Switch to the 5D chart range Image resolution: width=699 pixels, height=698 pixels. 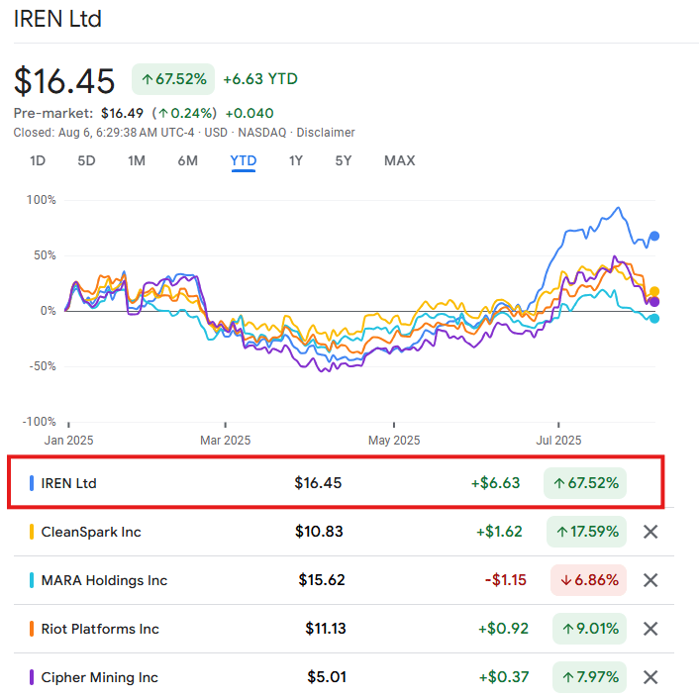pyautogui.click(x=87, y=160)
